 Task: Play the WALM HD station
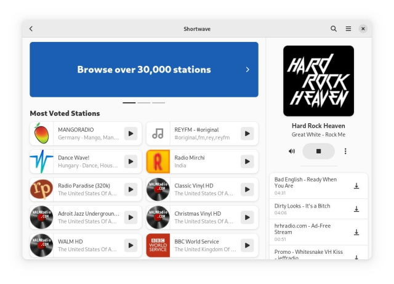pos(131,245)
